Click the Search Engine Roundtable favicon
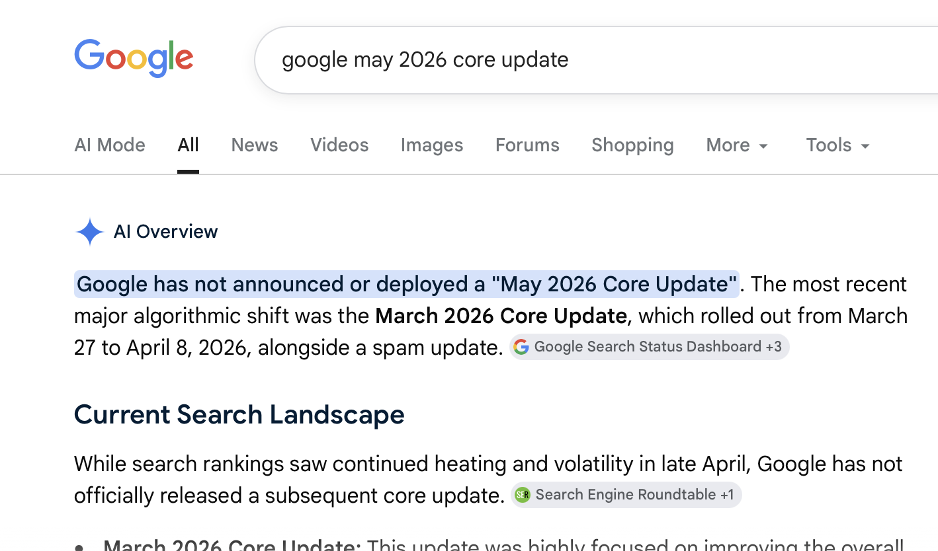Viewport: 938px width, 551px height. (523, 495)
